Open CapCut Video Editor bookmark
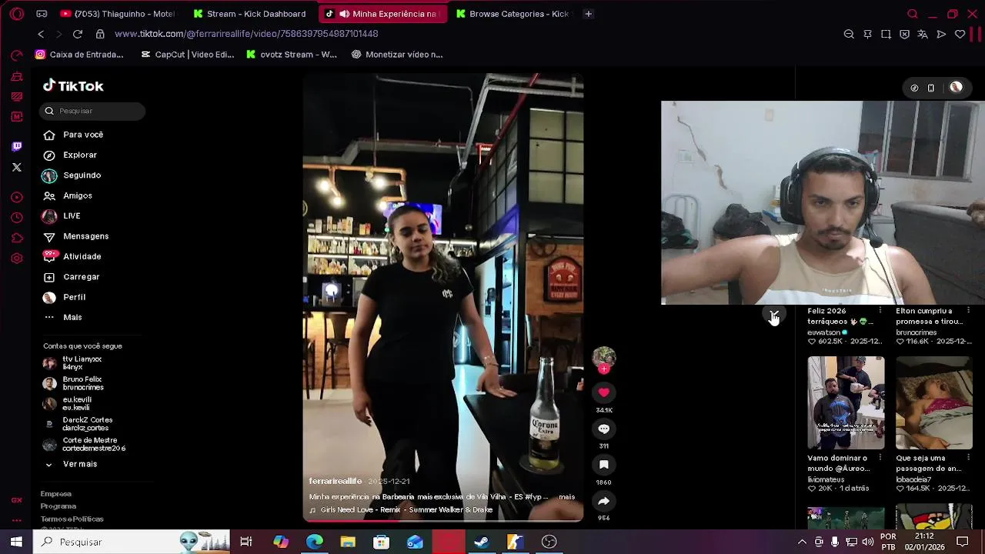 (x=187, y=55)
